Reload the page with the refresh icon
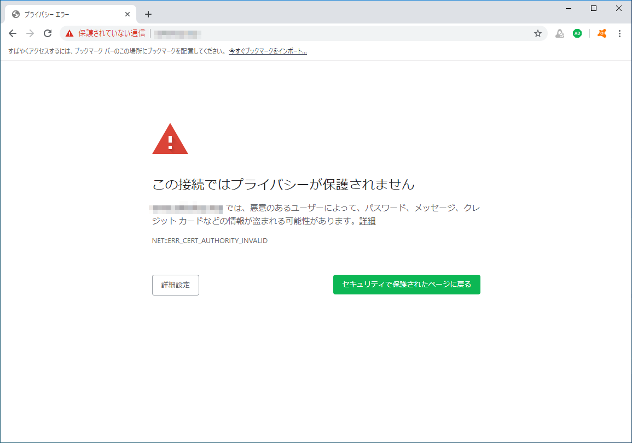632x443 pixels. point(48,33)
